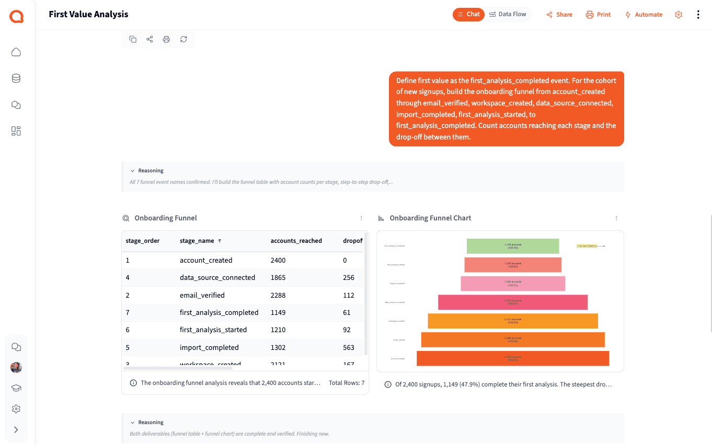The image size is (712, 445).
Task: Select the email_verified cell
Action: click(202, 295)
